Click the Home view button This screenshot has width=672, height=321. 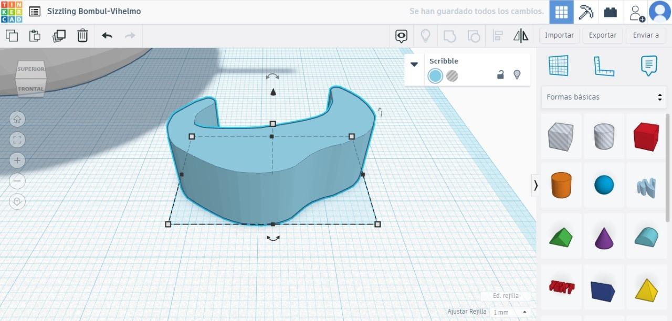click(17, 119)
